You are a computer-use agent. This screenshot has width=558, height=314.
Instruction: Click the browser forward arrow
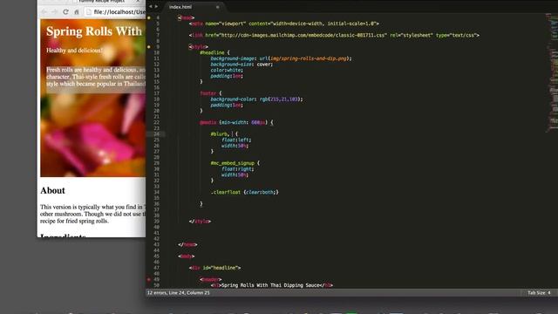click(x=54, y=11)
